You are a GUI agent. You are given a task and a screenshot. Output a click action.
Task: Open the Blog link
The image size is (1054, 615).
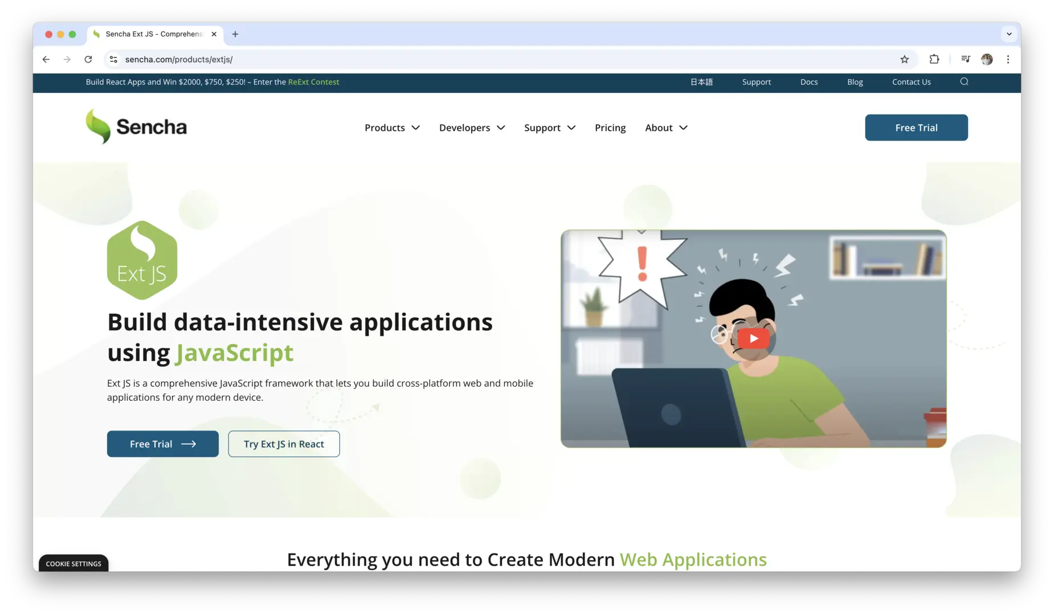[855, 82]
